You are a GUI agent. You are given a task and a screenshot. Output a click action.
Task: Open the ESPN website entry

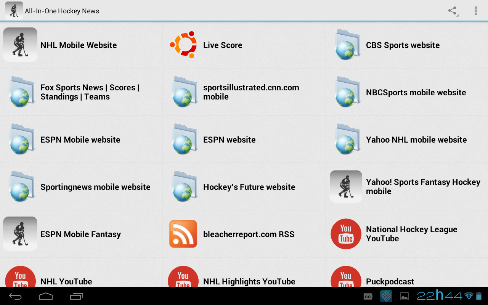click(229, 140)
